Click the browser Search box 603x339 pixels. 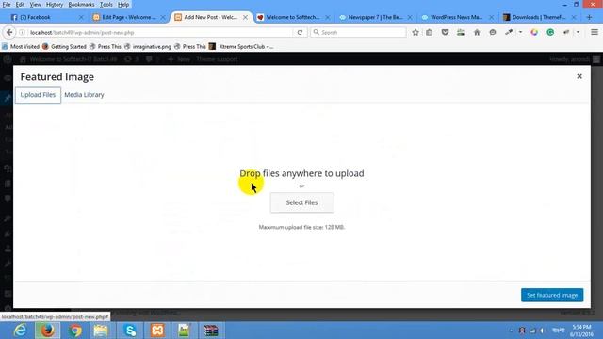[x=358, y=33]
